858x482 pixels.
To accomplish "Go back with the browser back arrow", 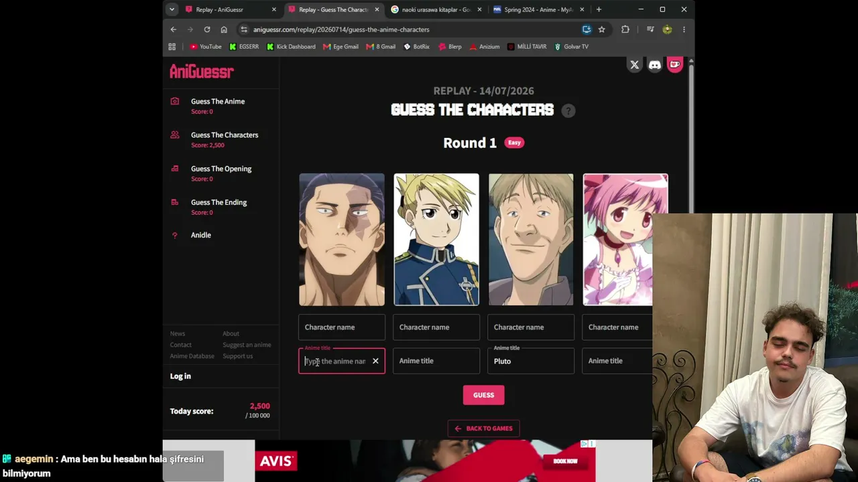I will click(174, 29).
